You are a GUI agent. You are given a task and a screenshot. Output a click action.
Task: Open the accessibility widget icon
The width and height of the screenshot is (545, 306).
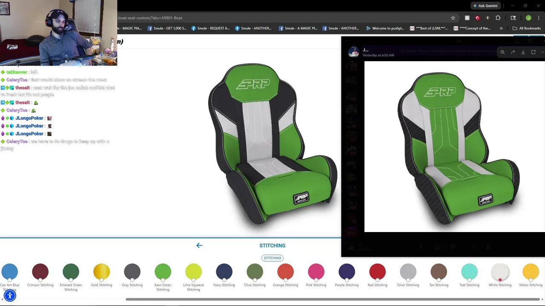[x=10, y=295]
